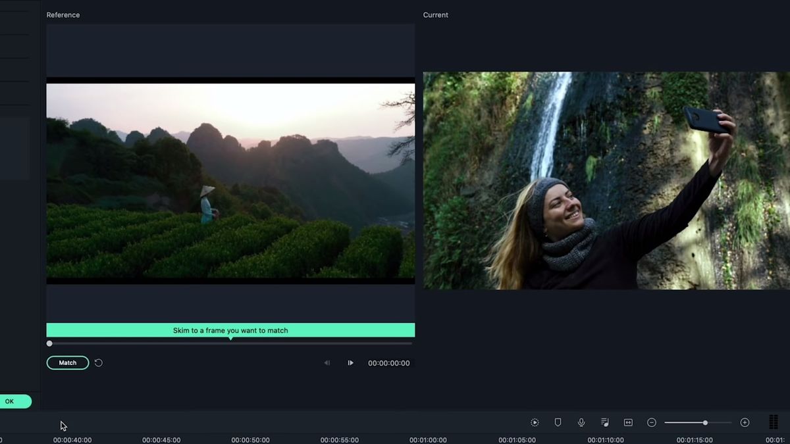The width and height of the screenshot is (790, 444).
Task: Click the zoom-to-fit timeline icon
Action: click(628, 422)
